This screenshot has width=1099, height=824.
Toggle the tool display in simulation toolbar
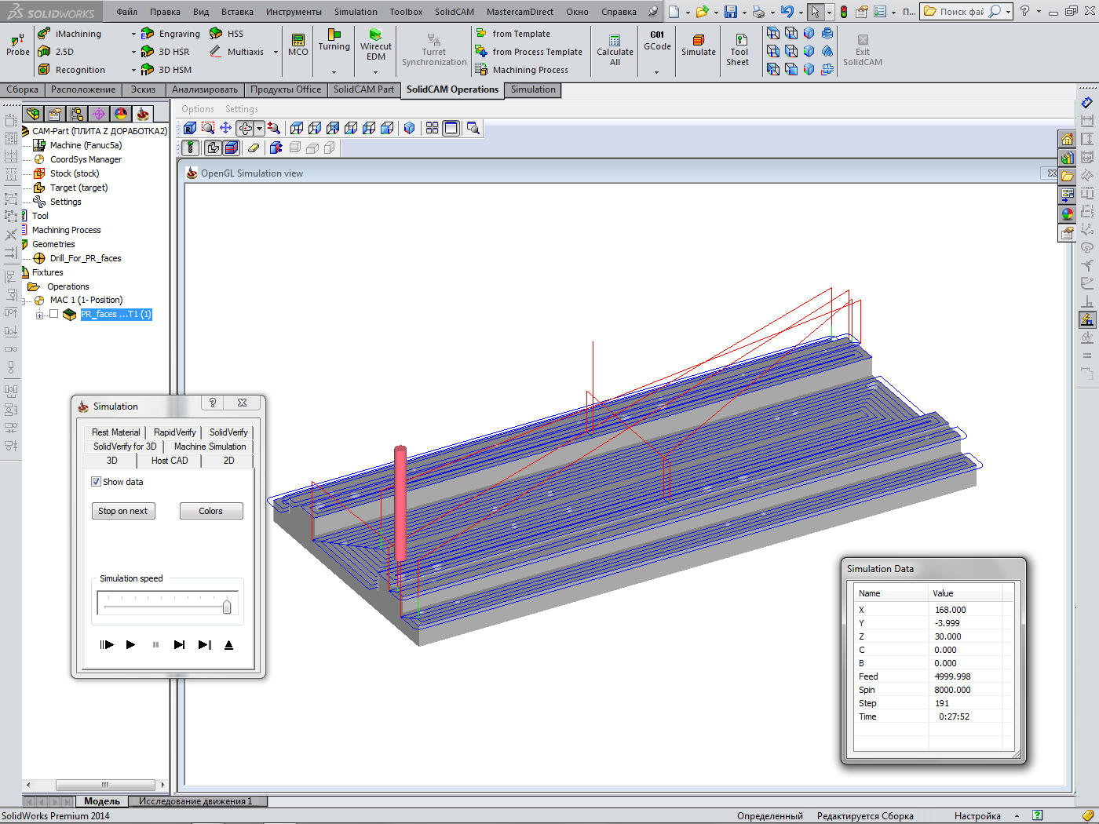point(190,148)
